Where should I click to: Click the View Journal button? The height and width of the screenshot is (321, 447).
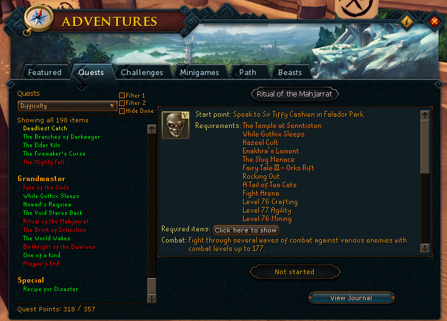[x=351, y=298]
